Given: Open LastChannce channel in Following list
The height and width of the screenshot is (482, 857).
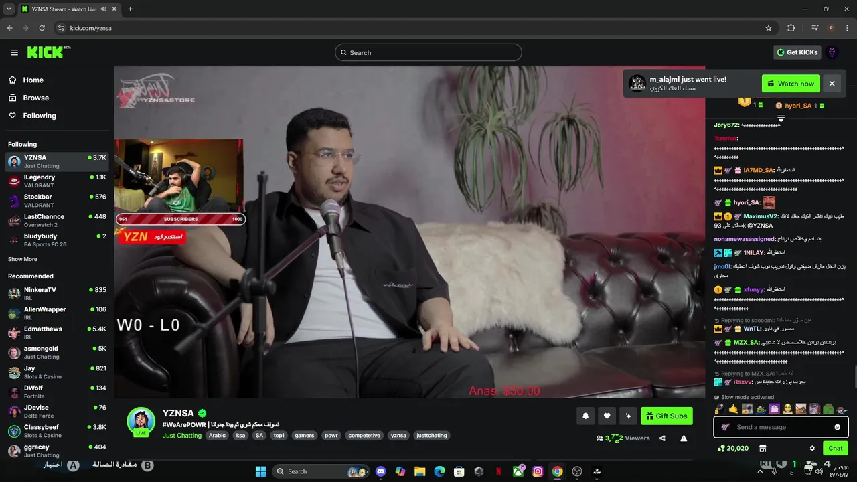Looking at the screenshot, I should pyautogui.click(x=57, y=220).
